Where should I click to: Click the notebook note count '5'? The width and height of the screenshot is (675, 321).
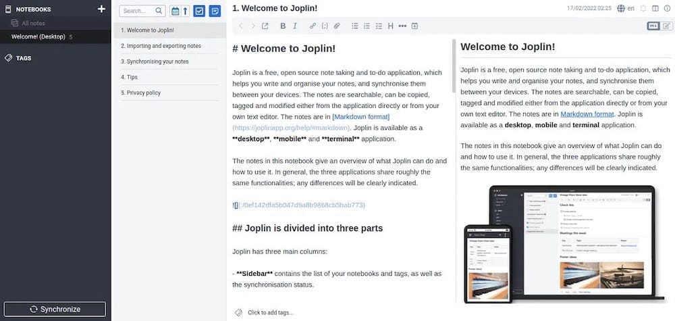click(x=71, y=37)
